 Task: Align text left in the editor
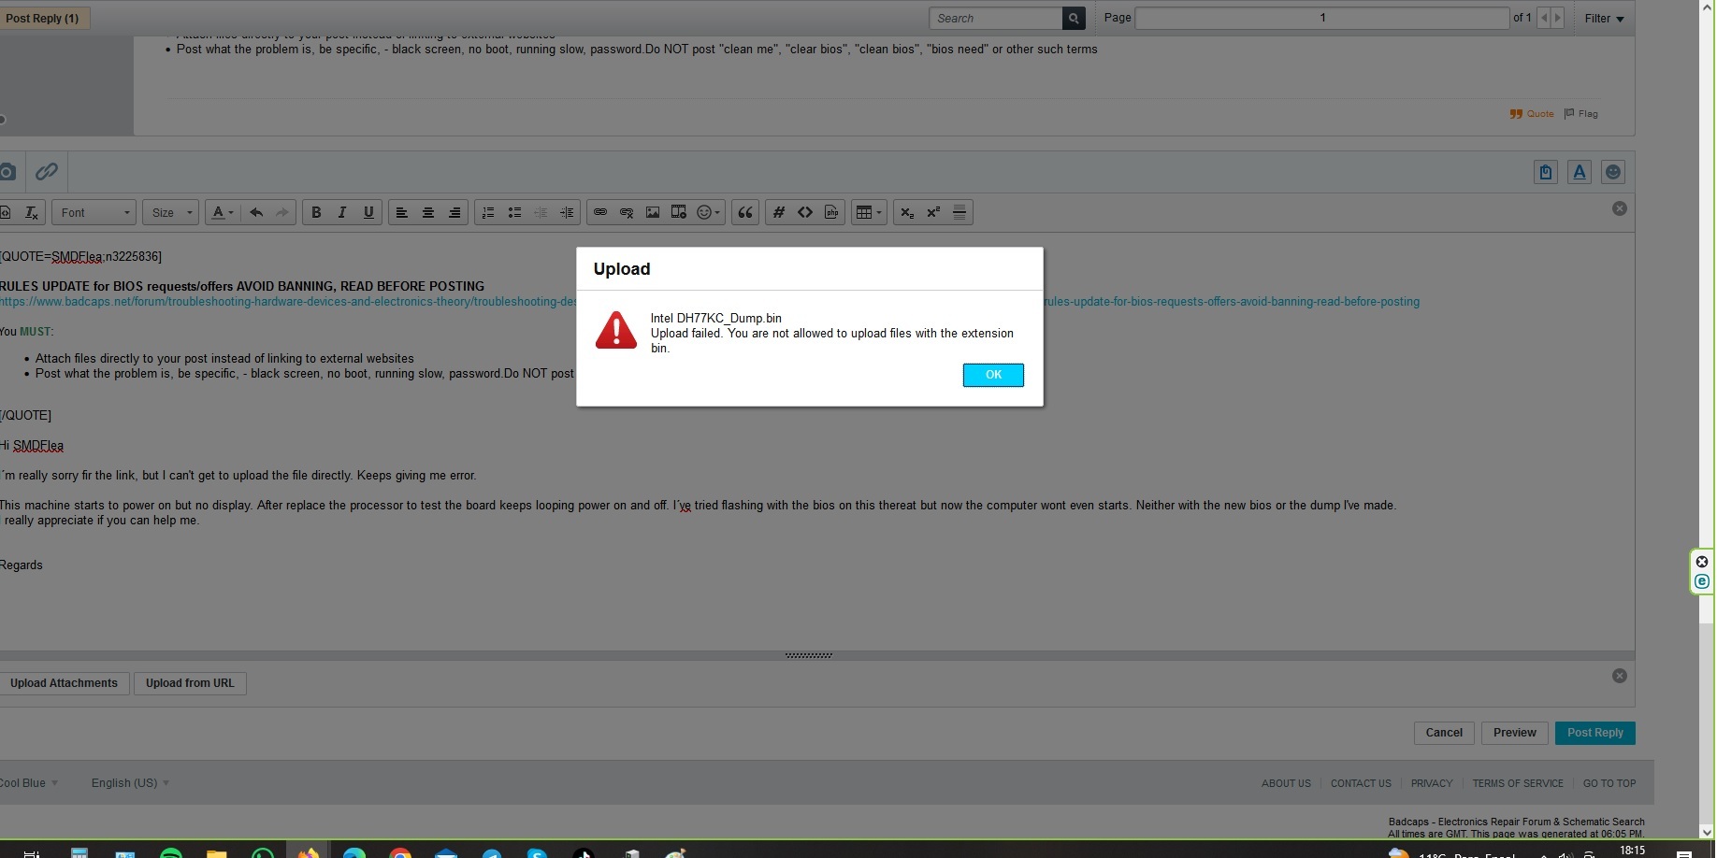point(401,213)
